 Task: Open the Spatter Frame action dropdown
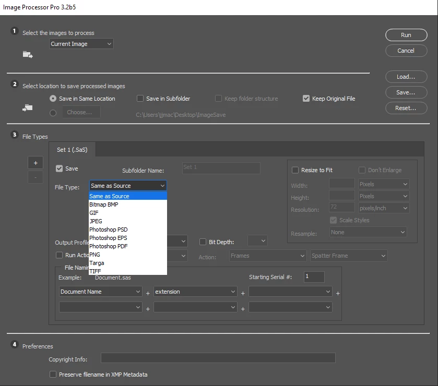pyautogui.click(x=349, y=256)
